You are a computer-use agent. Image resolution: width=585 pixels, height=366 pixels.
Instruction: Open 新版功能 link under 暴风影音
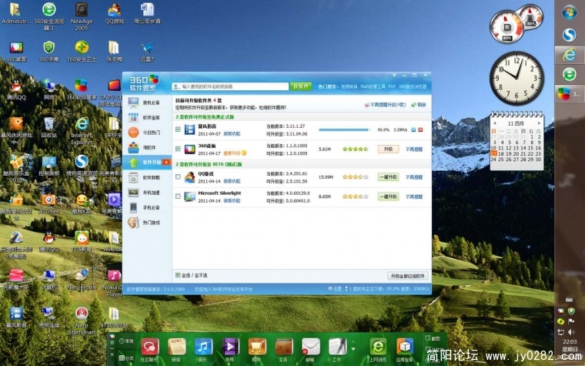click(232, 134)
